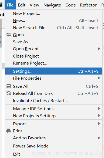
Task: Expand the Open Recent submenu arrow
Action: 99,49
